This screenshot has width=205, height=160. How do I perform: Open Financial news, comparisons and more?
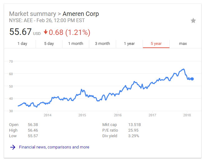54,147
